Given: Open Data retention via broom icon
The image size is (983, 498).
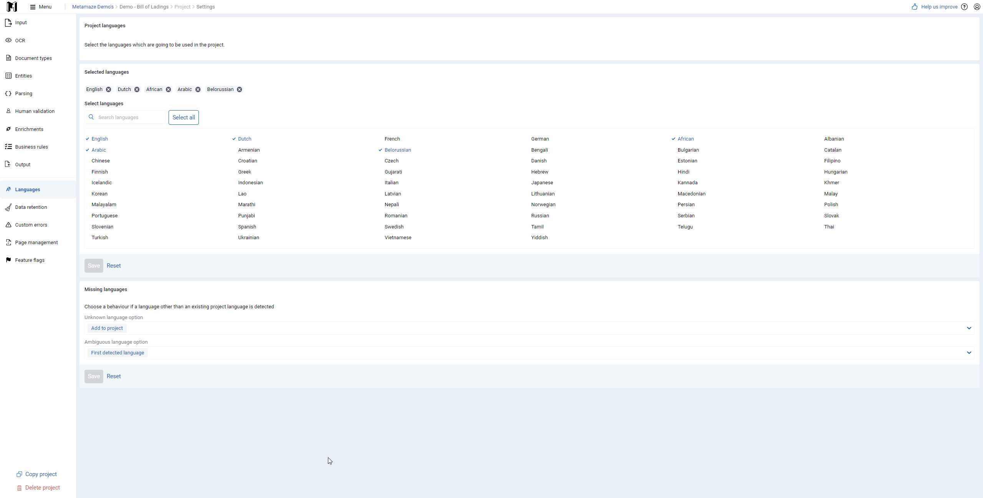Looking at the screenshot, I should coord(8,207).
